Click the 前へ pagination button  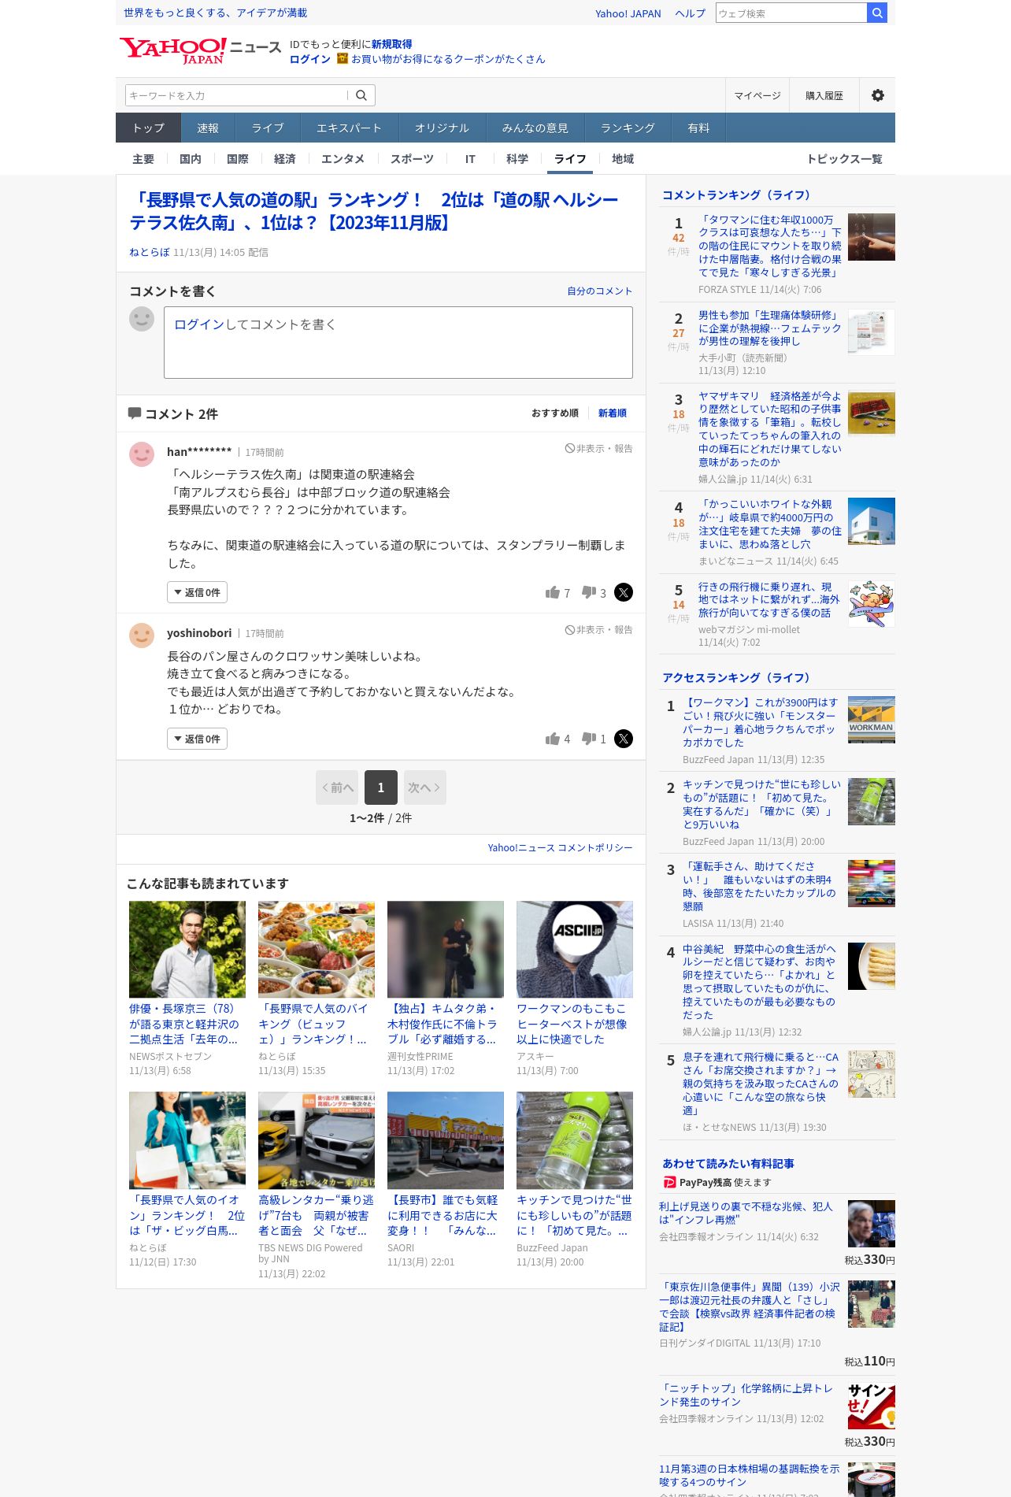[x=337, y=787]
